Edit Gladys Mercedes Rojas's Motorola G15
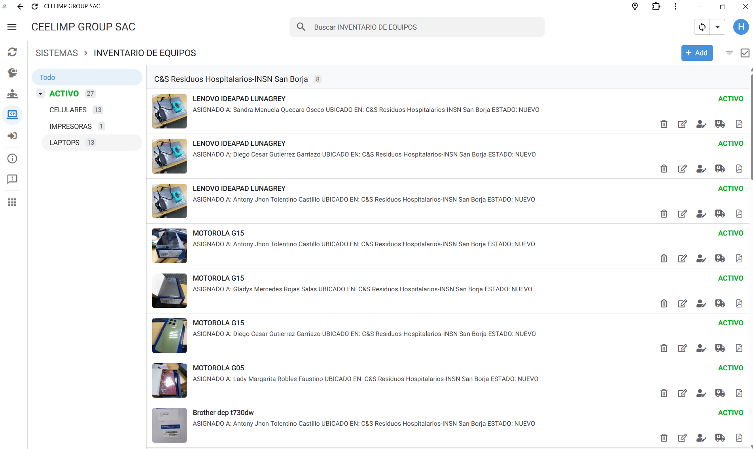Viewport: 753px width, 449px height. [x=683, y=304]
